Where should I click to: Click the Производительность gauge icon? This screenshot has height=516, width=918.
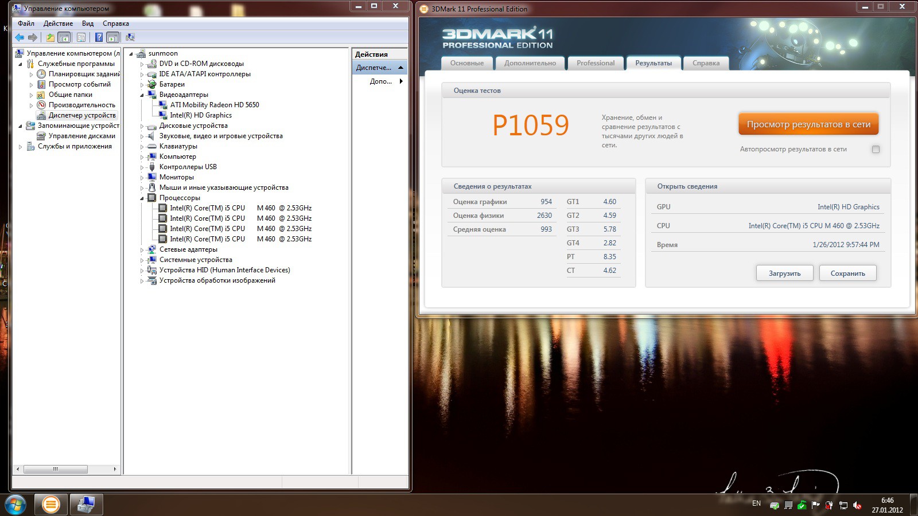click(41, 105)
